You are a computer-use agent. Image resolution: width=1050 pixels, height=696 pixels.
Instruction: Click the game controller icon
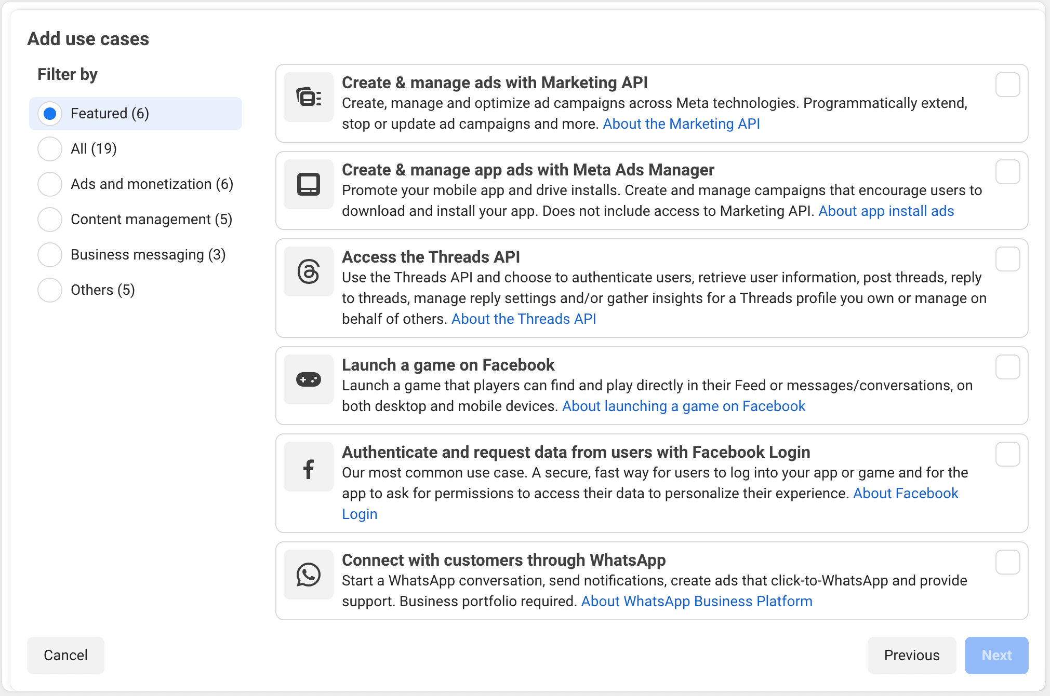(x=308, y=379)
